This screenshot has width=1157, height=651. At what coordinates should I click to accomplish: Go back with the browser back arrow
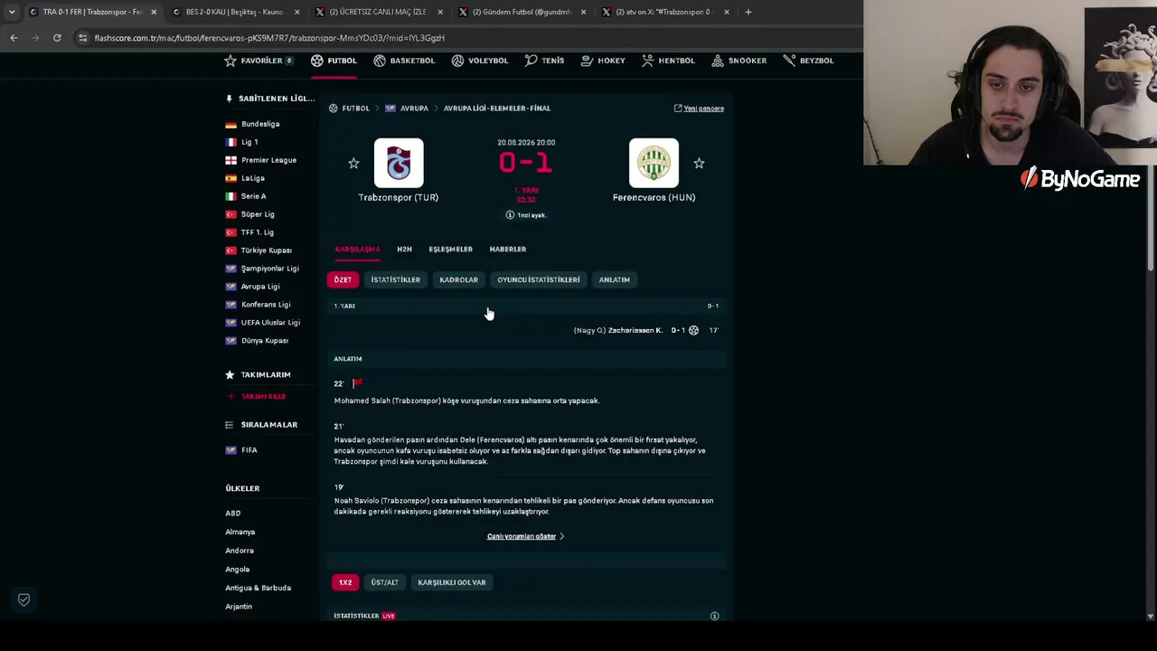14,38
